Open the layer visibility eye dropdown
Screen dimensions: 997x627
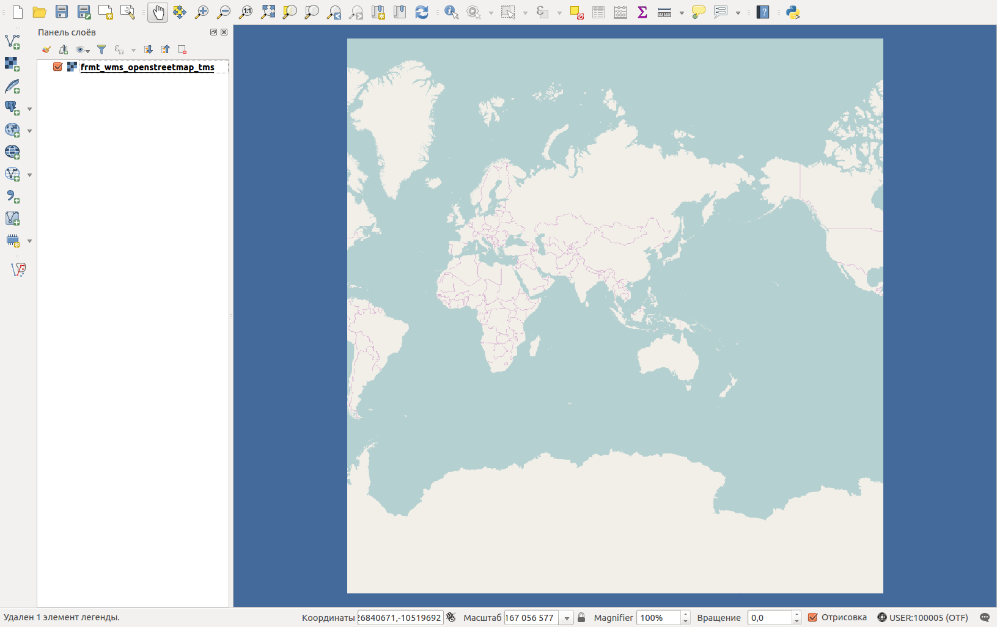pyautogui.click(x=83, y=50)
